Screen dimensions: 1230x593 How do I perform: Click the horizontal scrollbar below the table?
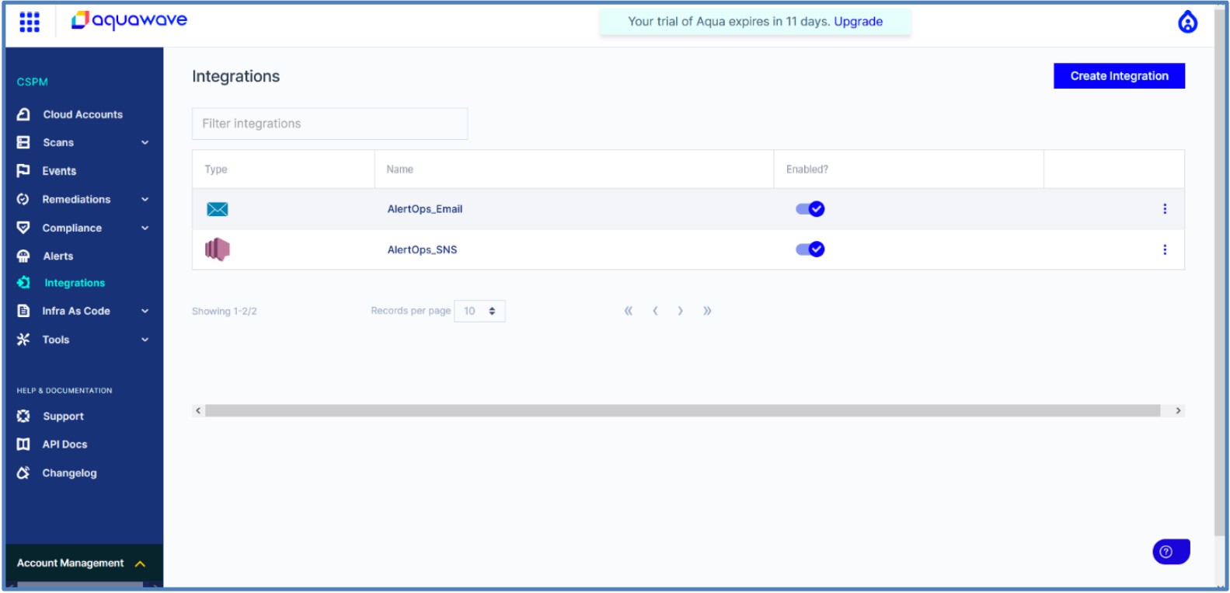[x=682, y=410]
